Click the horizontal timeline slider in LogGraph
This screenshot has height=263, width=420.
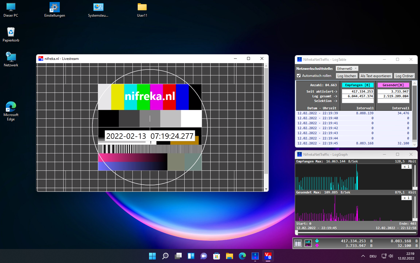(356, 233)
